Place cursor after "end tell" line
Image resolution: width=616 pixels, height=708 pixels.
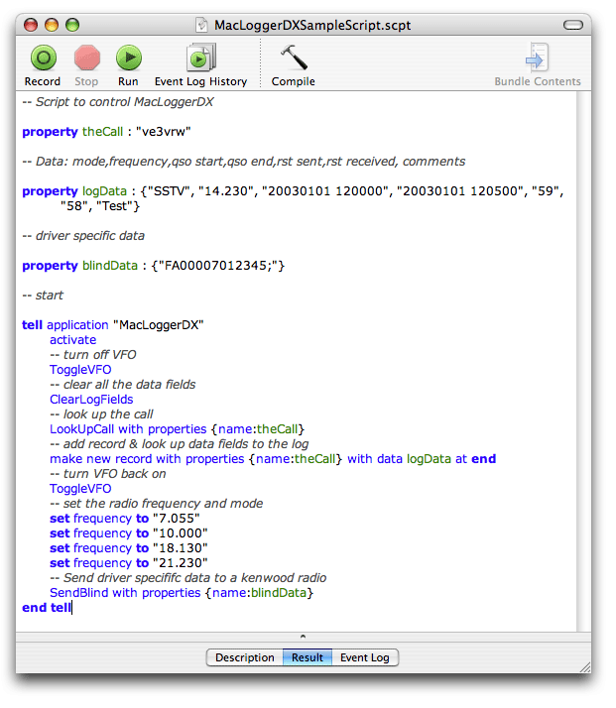[x=71, y=608]
